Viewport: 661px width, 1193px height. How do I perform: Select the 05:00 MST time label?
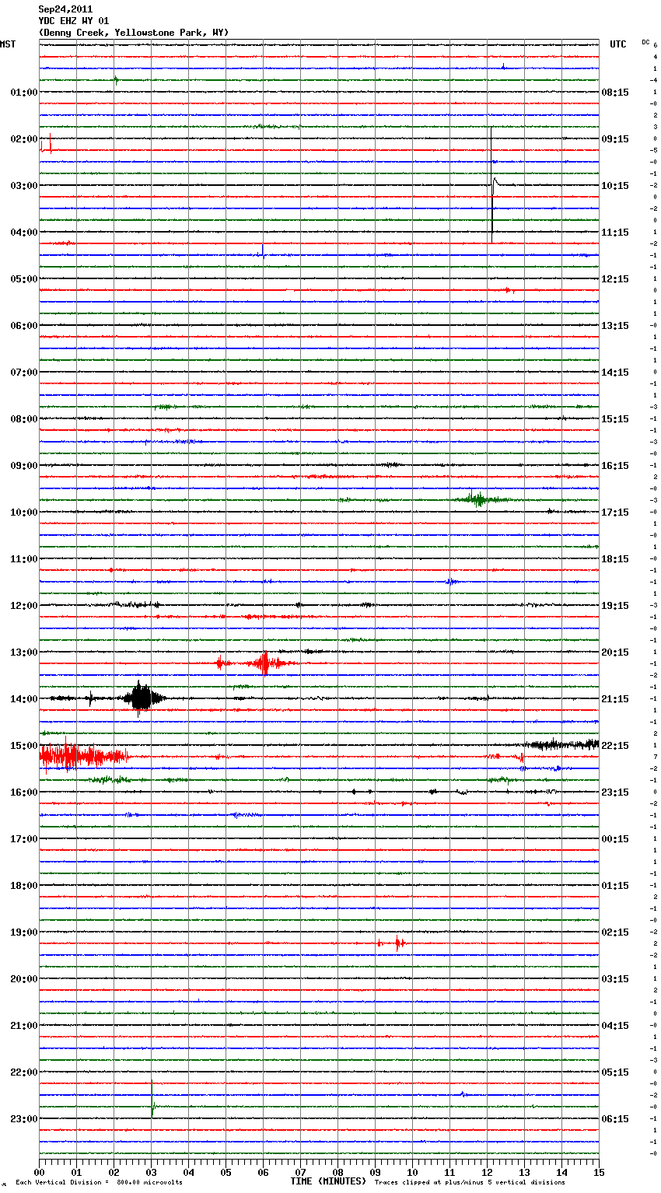(x=23, y=279)
